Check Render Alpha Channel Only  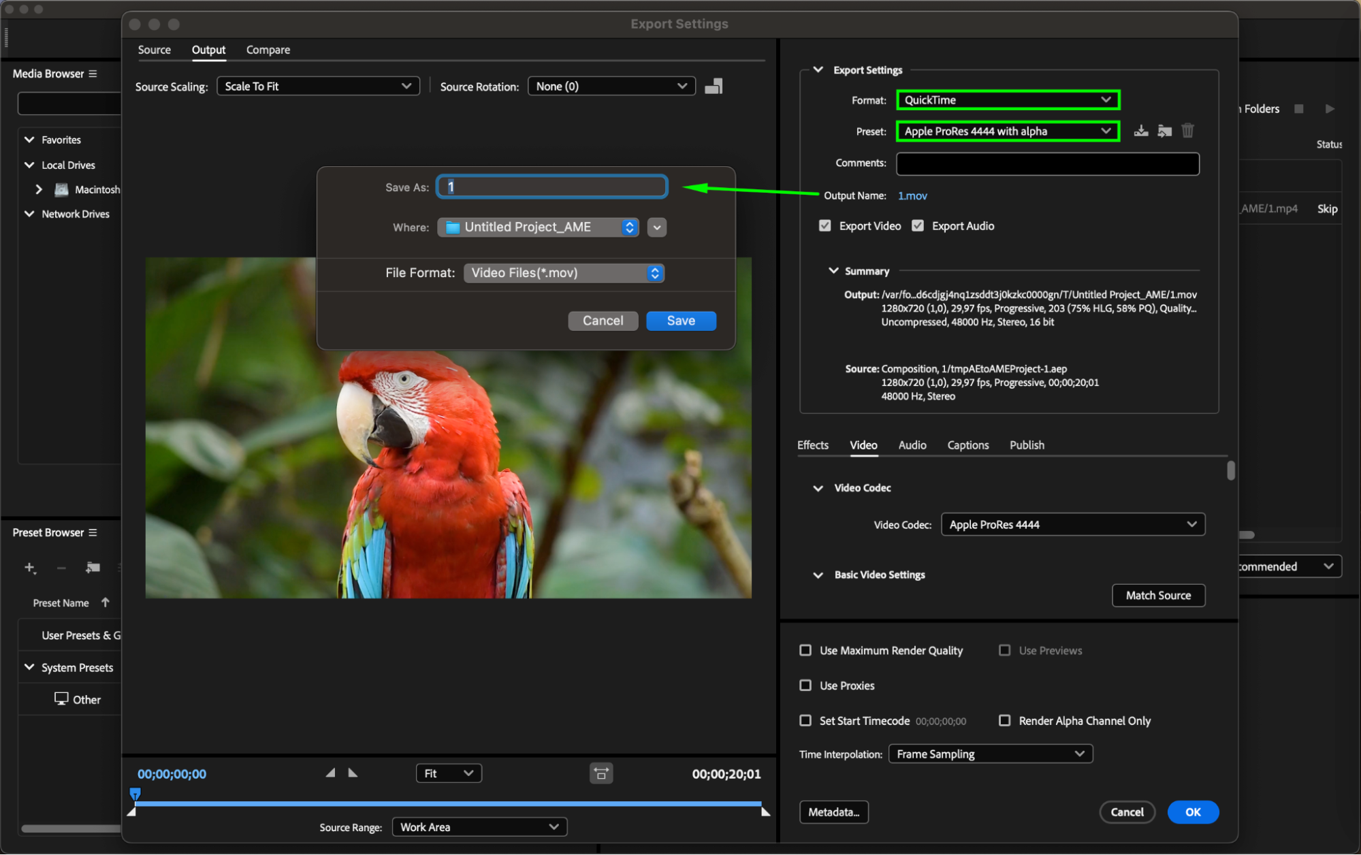[x=1004, y=720]
